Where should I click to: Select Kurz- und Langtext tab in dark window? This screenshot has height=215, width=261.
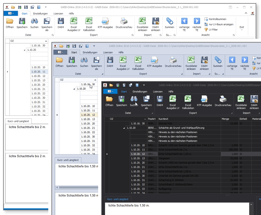pos(117,199)
